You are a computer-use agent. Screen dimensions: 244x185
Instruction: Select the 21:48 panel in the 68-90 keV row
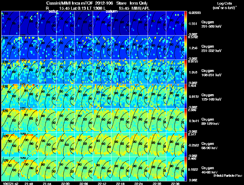coord(29,145)
